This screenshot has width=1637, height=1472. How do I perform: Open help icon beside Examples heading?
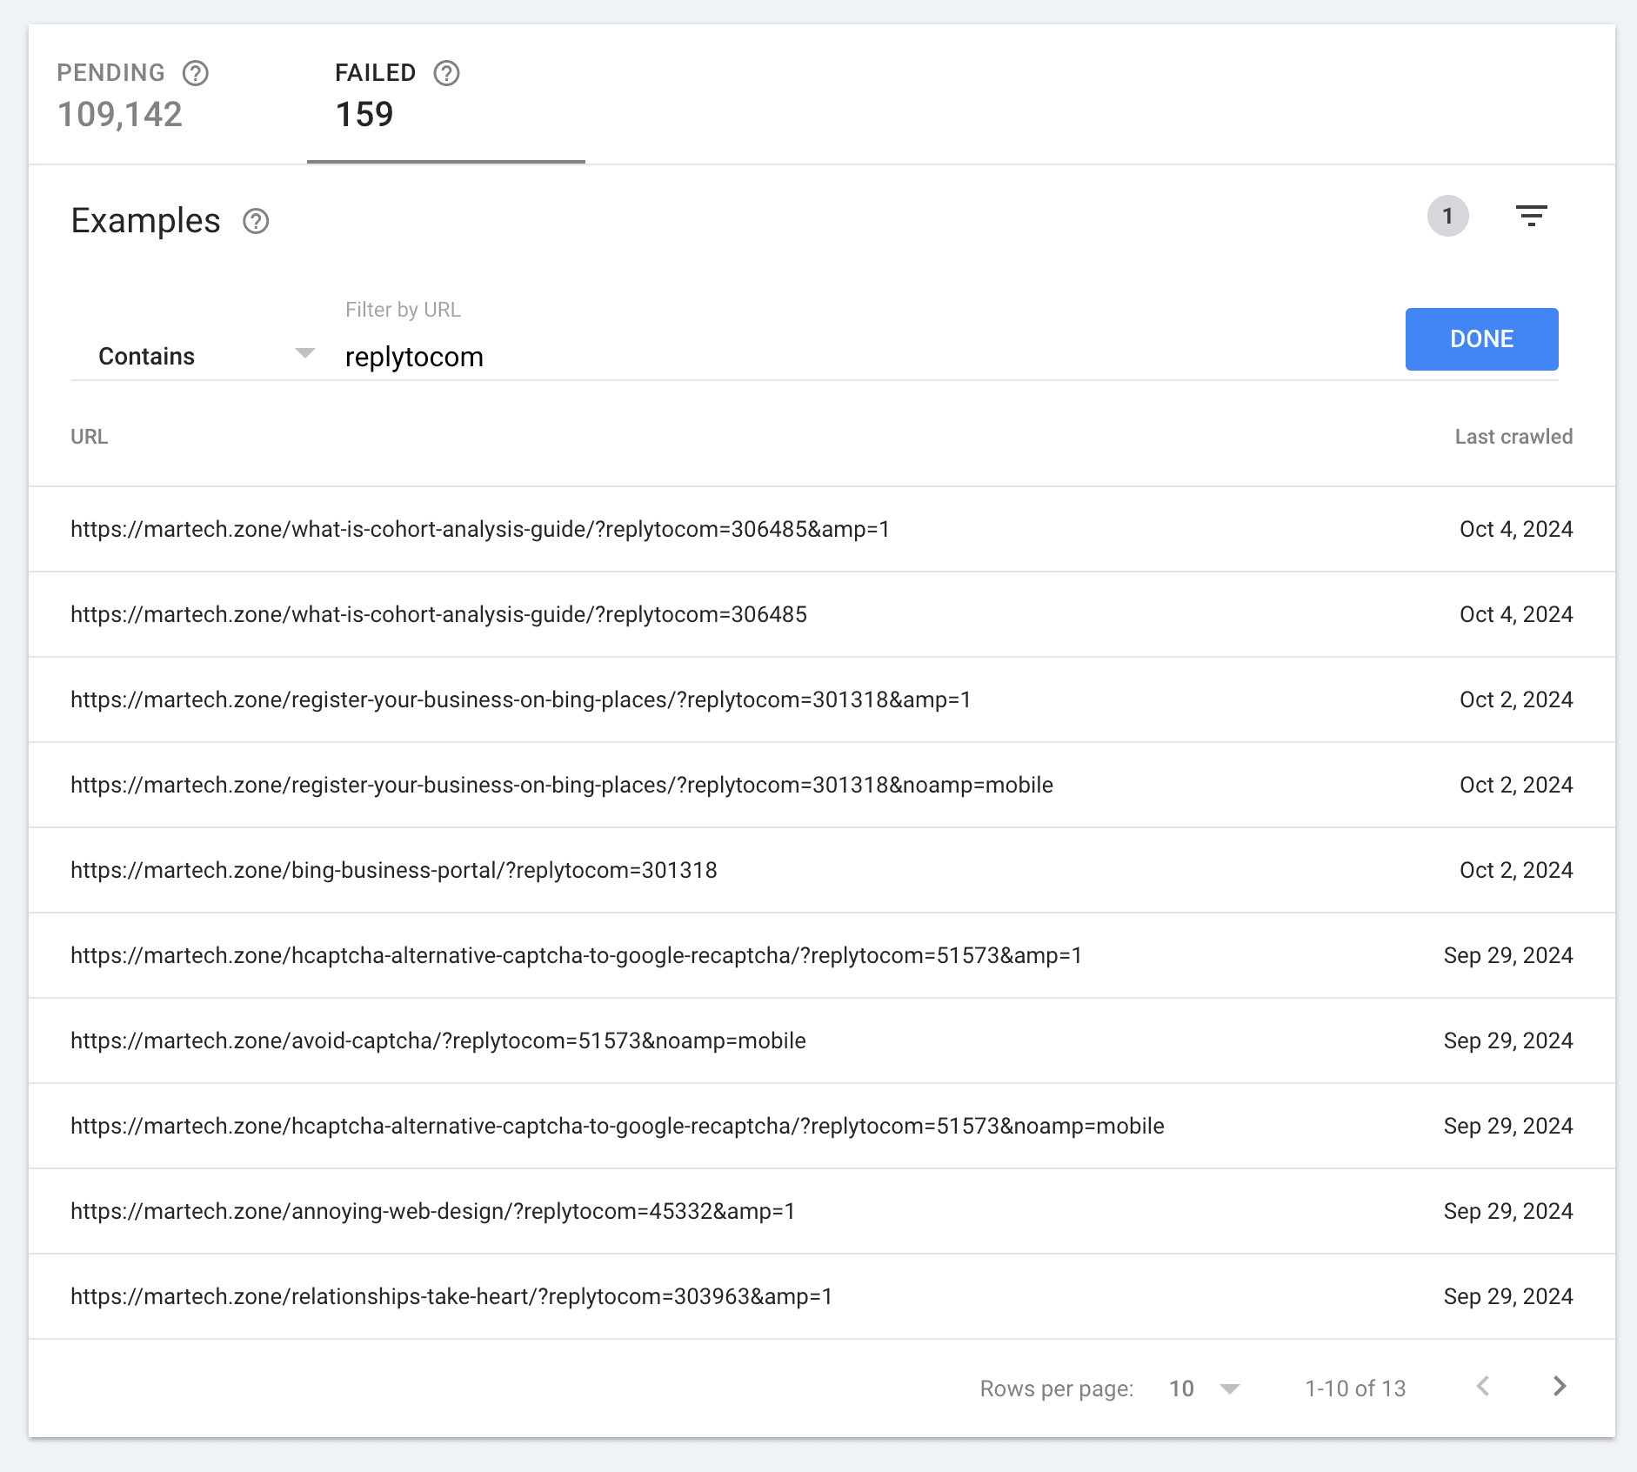tap(256, 222)
